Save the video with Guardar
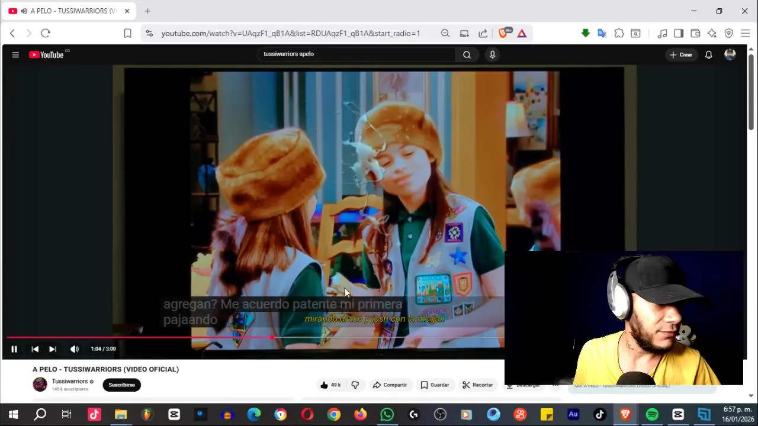The width and height of the screenshot is (758, 426). pyautogui.click(x=435, y=385)
